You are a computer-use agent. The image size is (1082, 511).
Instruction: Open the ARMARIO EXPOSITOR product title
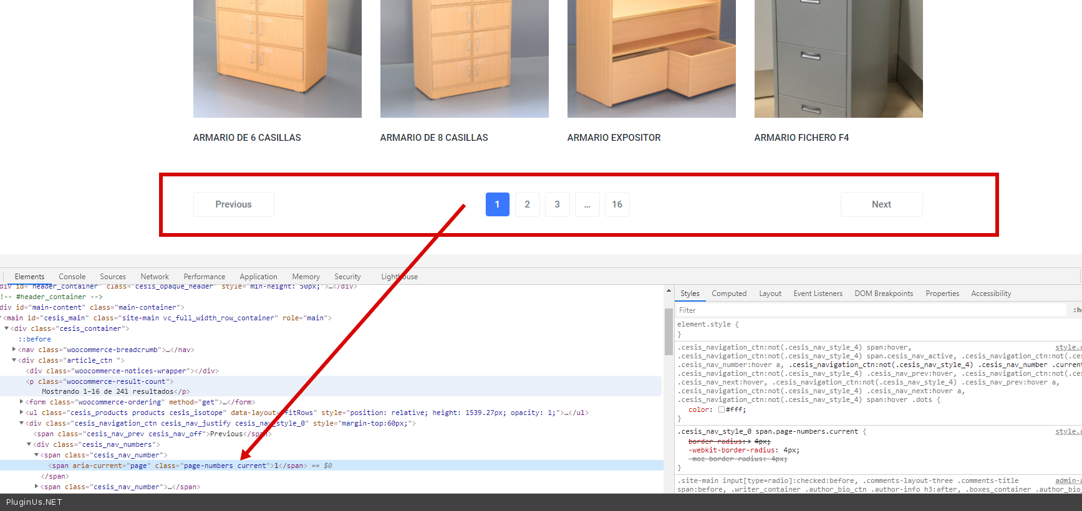point(613,138)
